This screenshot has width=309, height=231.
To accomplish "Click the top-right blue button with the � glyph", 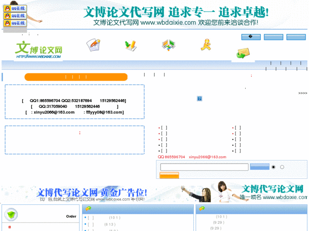I will click(251, 37).
